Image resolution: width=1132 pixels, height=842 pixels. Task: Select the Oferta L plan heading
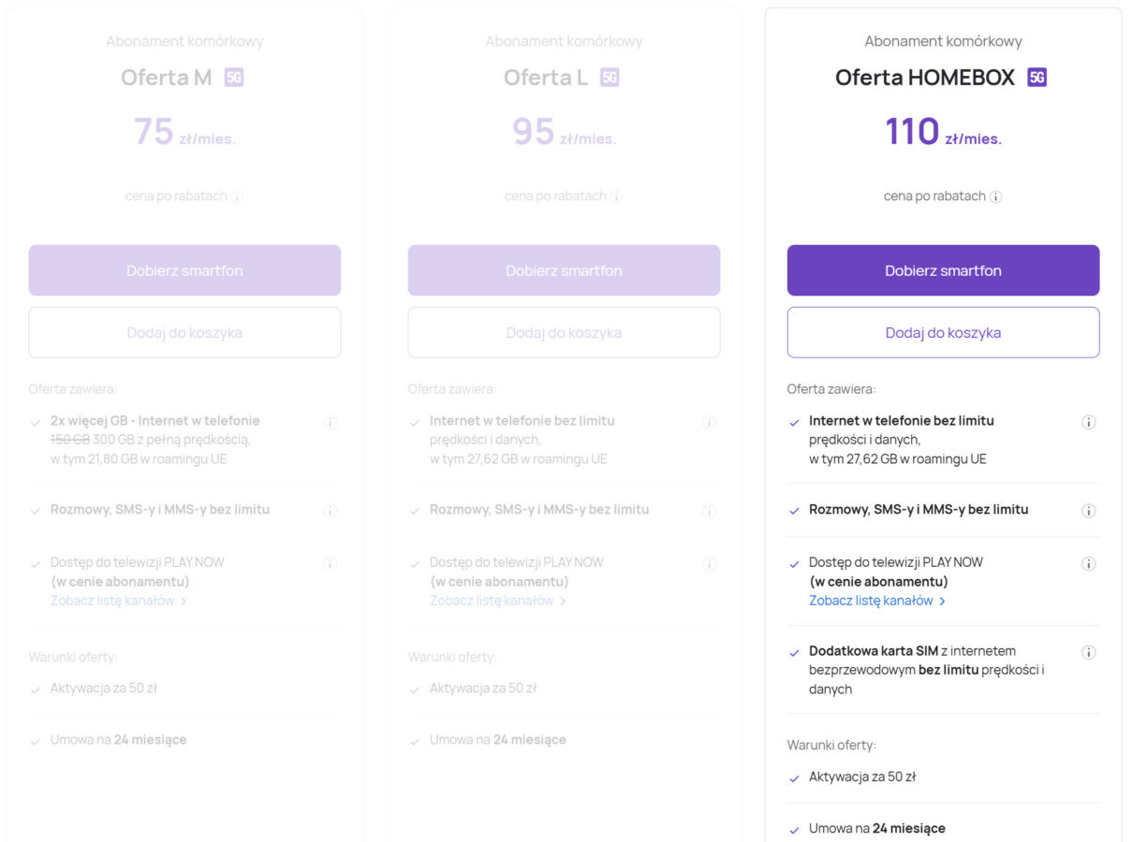click(x=546, y=78)
